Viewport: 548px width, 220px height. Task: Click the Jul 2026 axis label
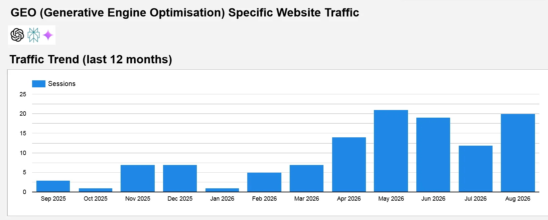click(475, 199)
